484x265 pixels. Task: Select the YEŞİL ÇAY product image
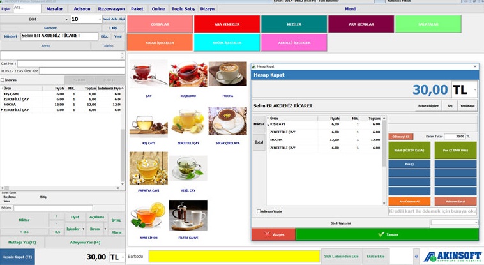pos(188,168)
